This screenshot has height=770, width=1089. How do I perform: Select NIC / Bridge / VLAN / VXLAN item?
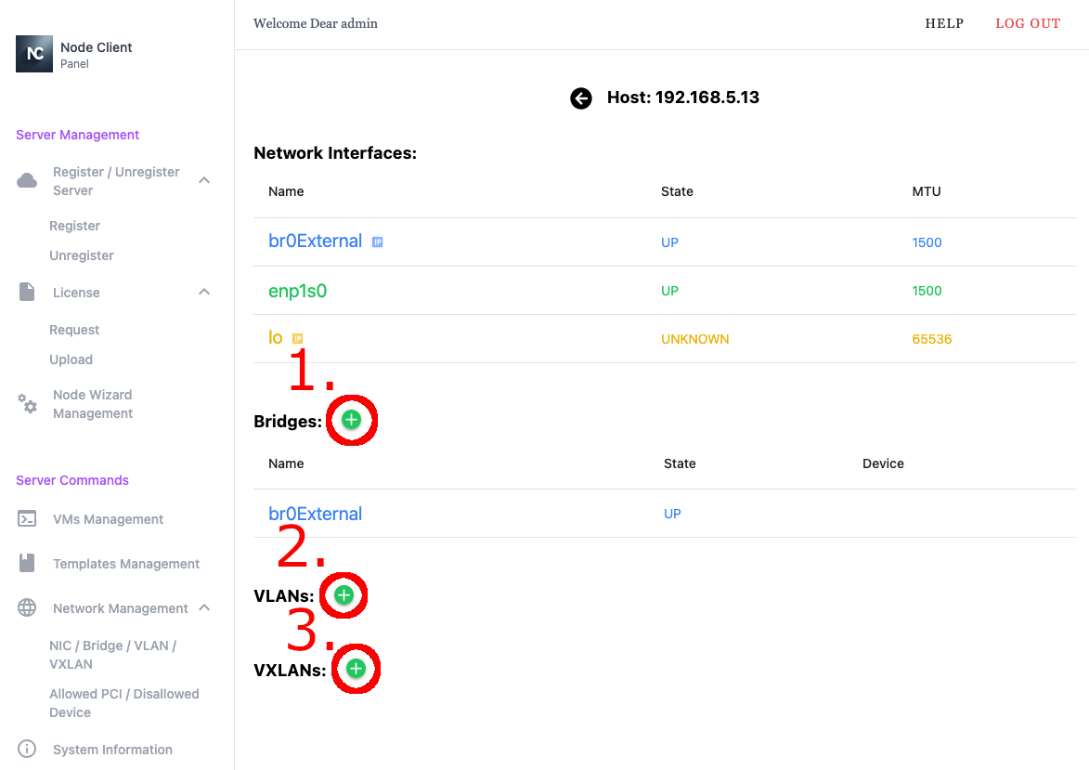tap(112, 655)
